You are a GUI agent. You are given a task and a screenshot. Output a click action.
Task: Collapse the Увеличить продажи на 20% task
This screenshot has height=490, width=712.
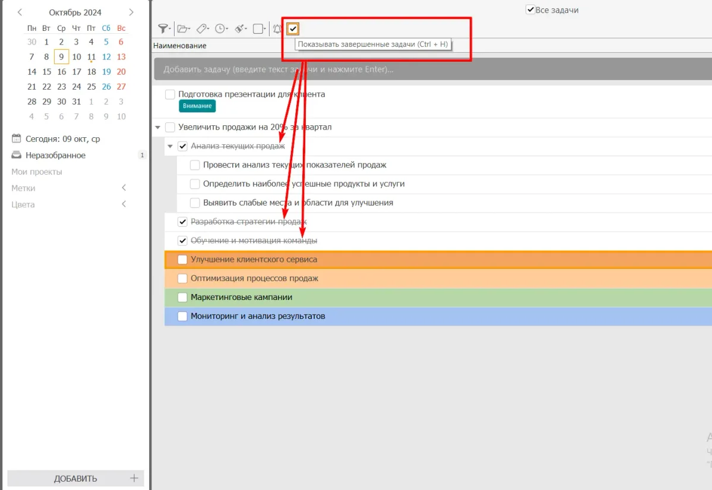(157, 127)
